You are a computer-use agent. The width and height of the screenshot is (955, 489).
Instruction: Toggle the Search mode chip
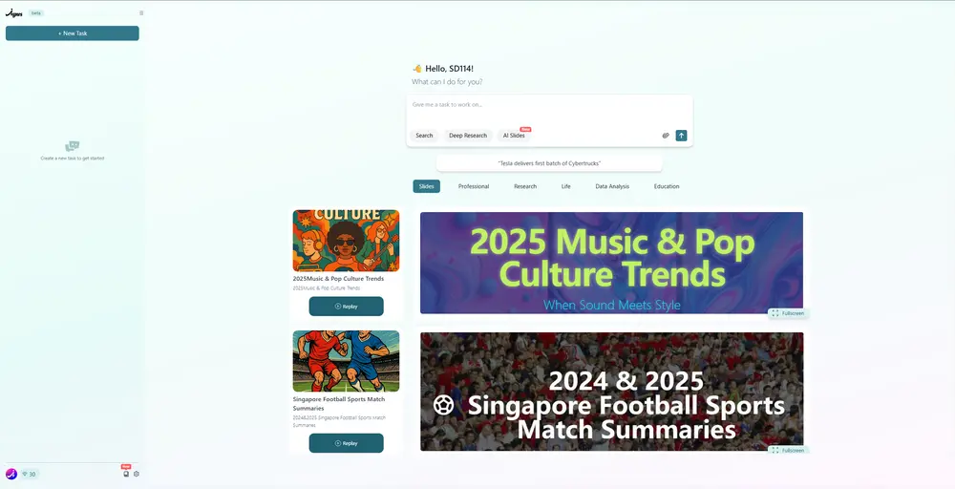[424, 136]
